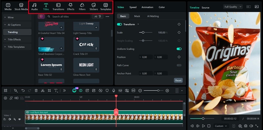Expand the AI Captions category
This screenshot has width=263, height=130.
[x=17, y=25]
